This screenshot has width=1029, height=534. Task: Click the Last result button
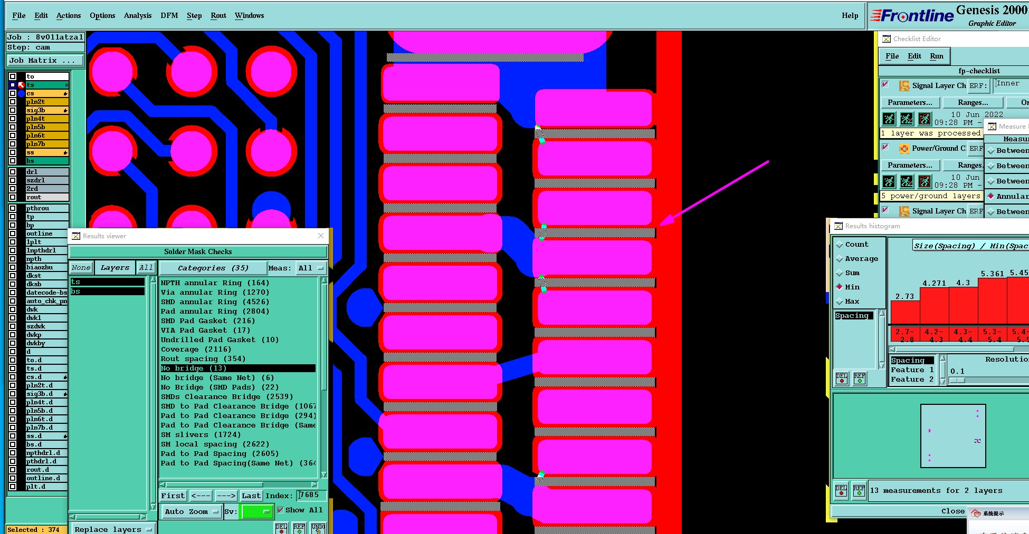click(251, 496)
